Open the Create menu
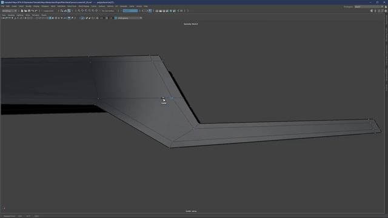The width and height of the screenshot is (388, 218). tap(15, 6)
